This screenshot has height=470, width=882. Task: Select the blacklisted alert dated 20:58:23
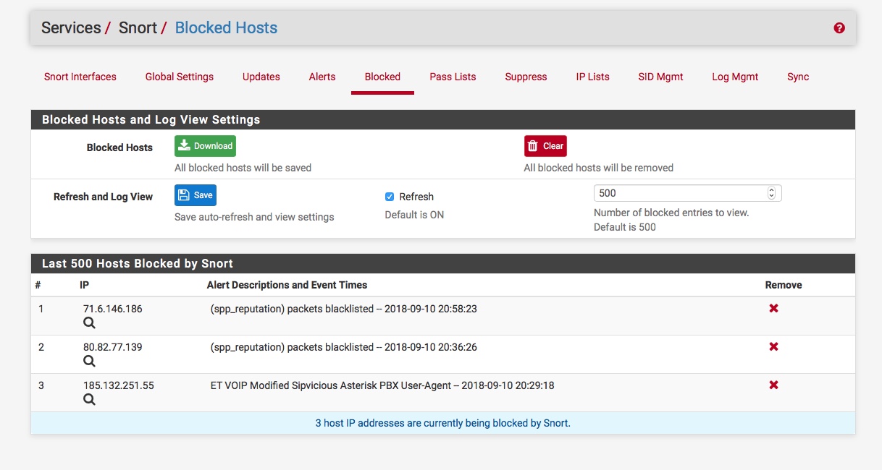pyautogui.click(x=344, y=309)
